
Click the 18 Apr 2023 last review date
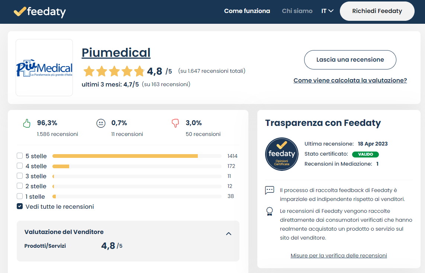point(373,144)
